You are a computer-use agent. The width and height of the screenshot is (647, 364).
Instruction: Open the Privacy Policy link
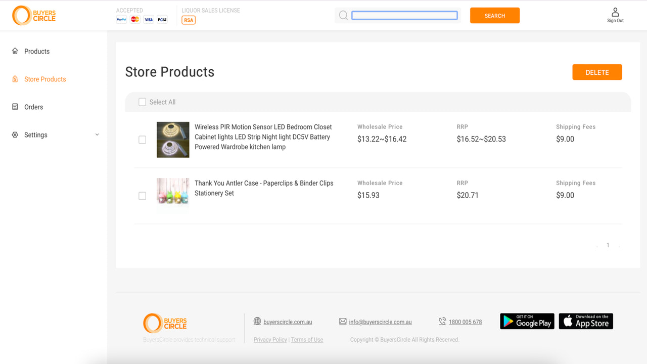pos(270,339)
